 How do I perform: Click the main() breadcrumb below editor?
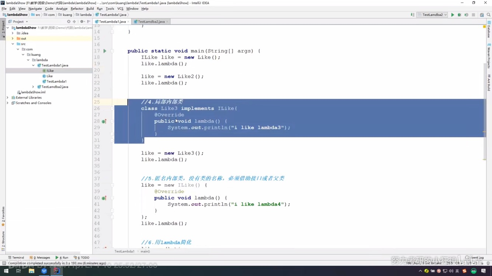[x=145, y=251]
